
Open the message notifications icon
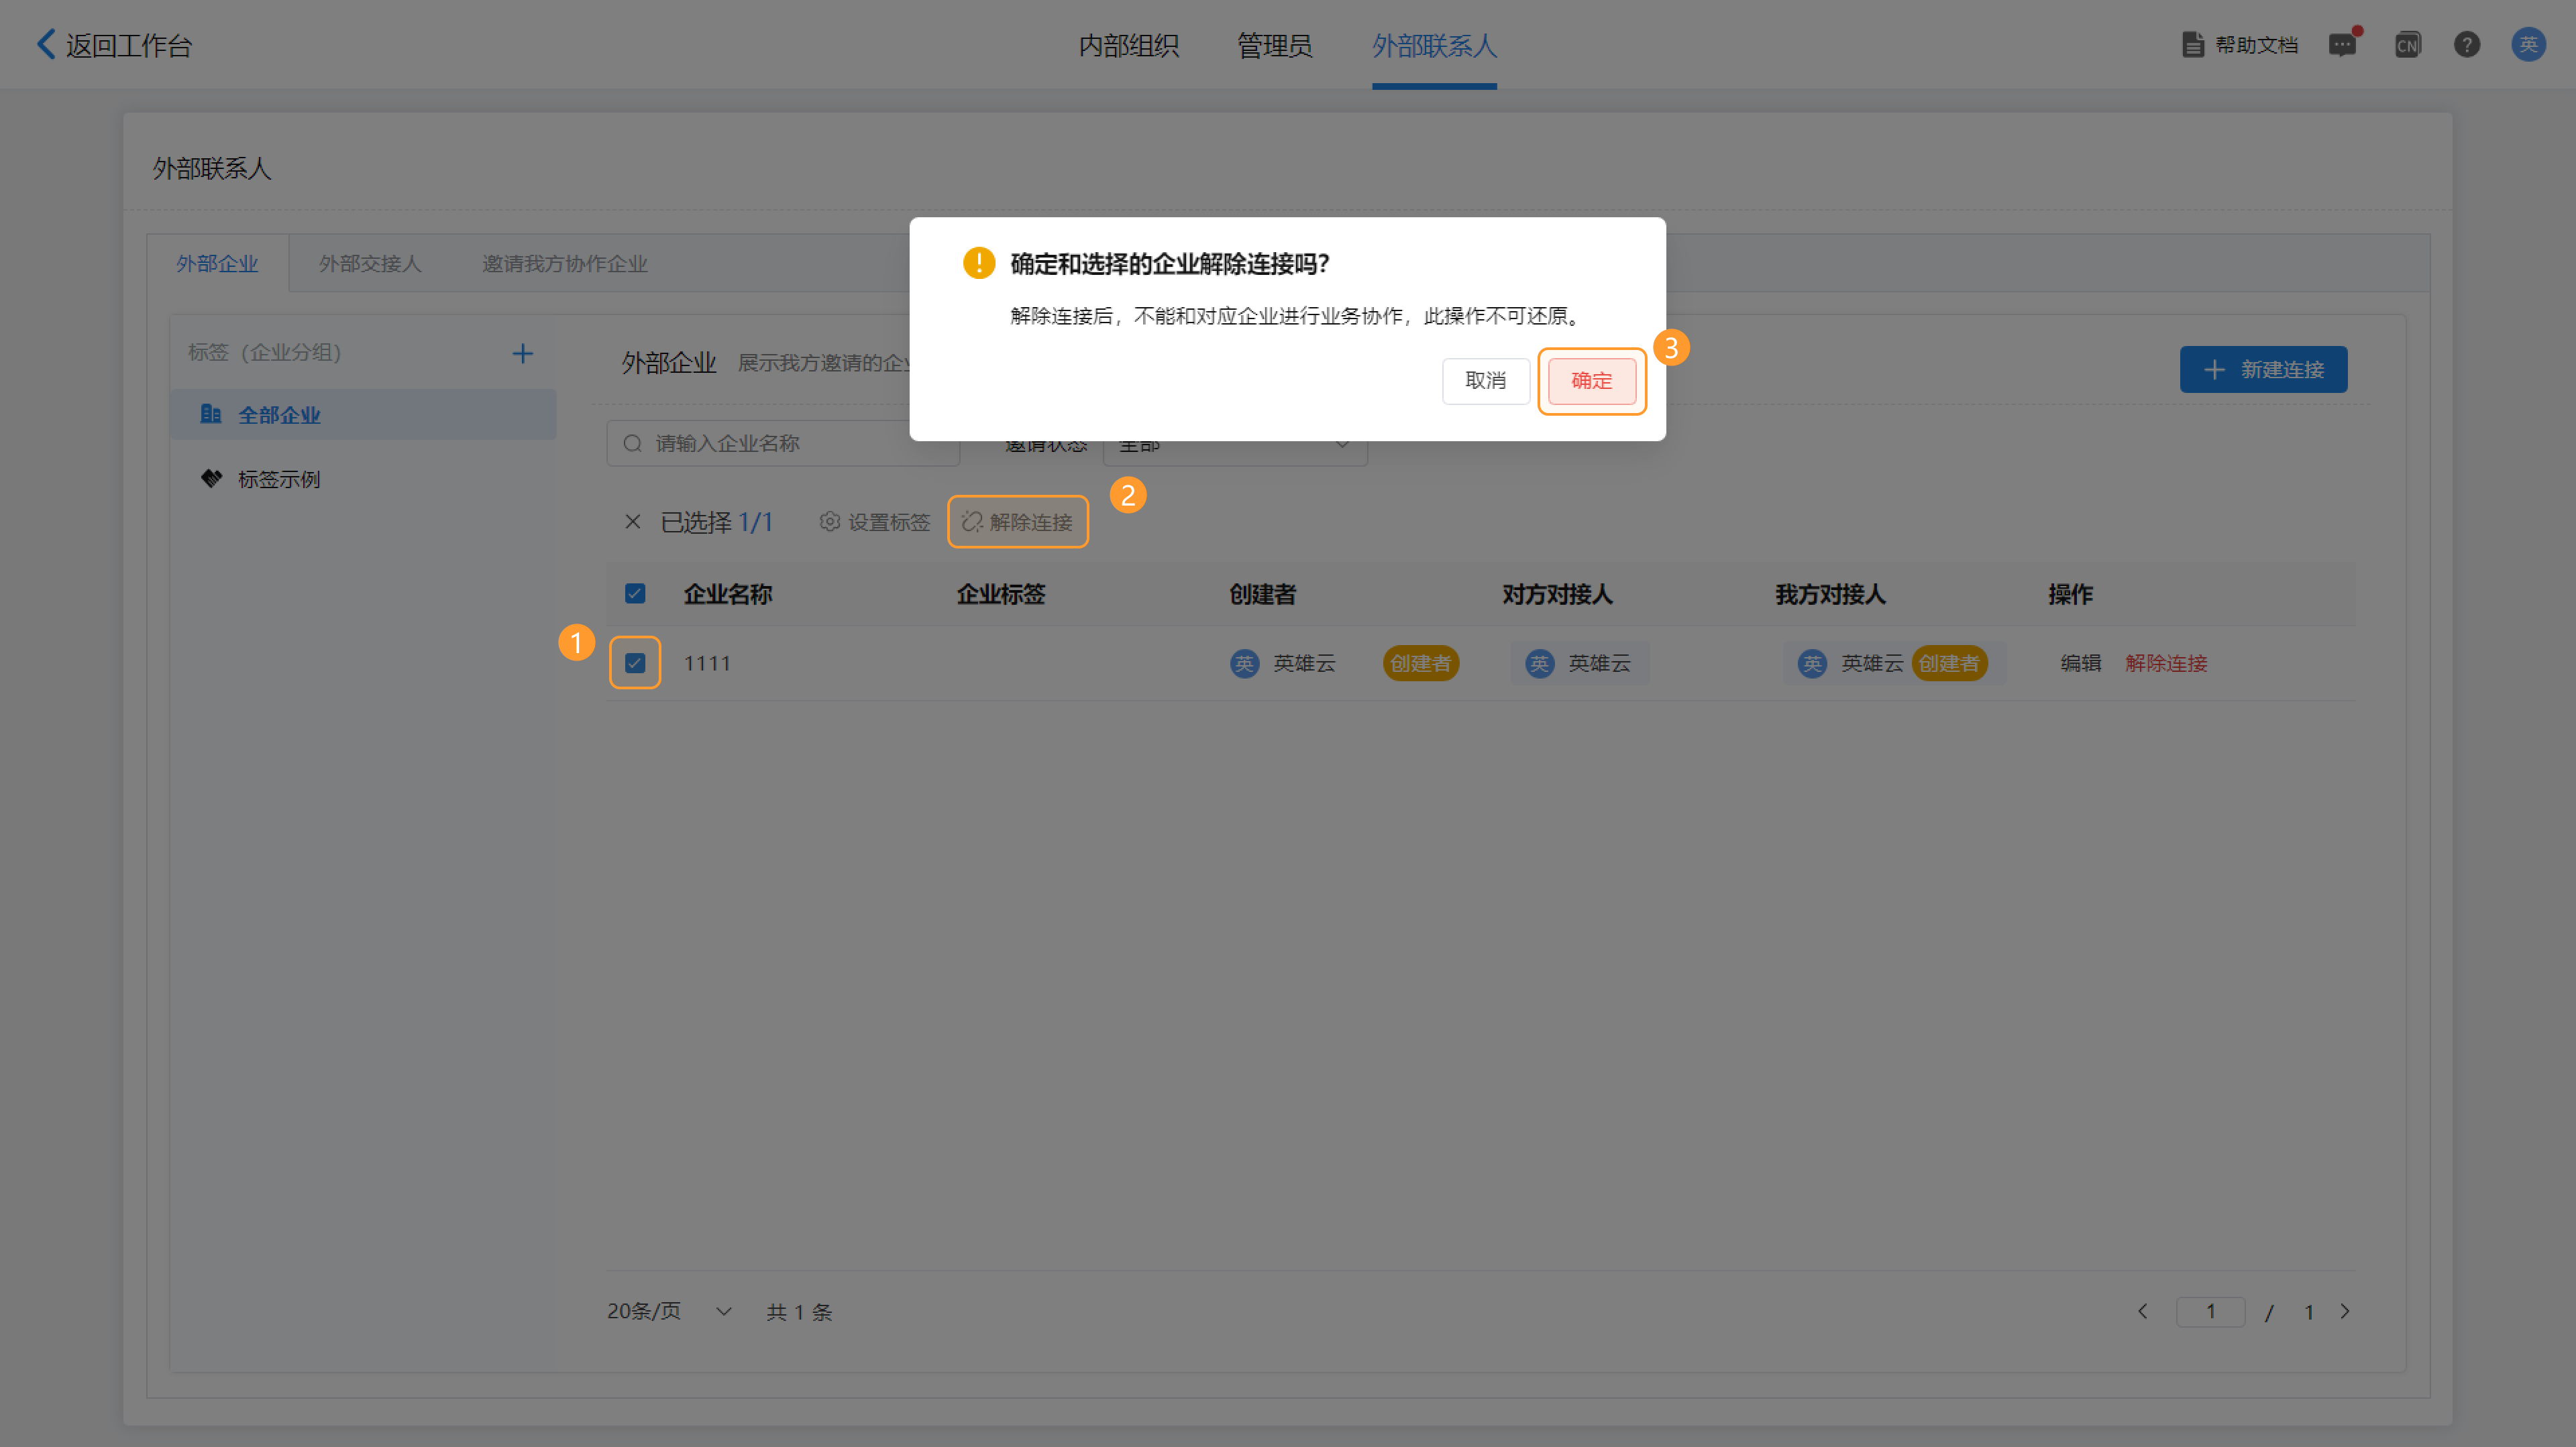pos(2342,45)
